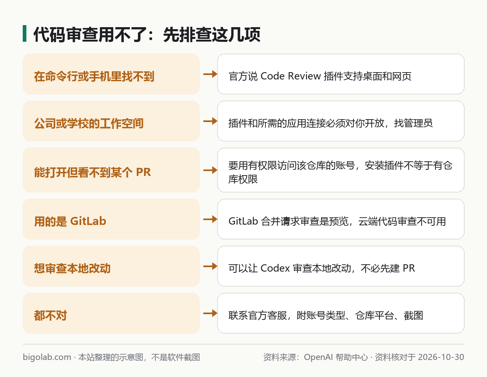The height and width of the screenshot is (377, 487).
Task: Click the date '资料核对于 2026-10-30'
Action: point(419,357)
